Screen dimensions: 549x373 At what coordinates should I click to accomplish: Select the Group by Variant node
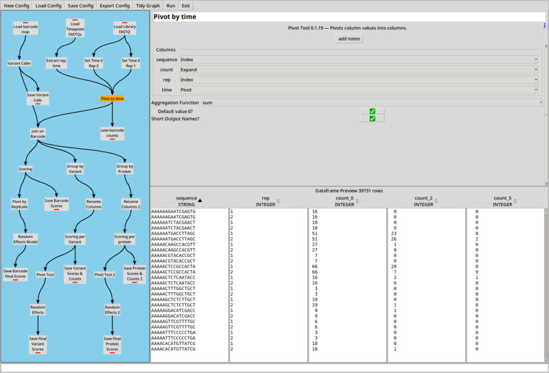(75, 169)
